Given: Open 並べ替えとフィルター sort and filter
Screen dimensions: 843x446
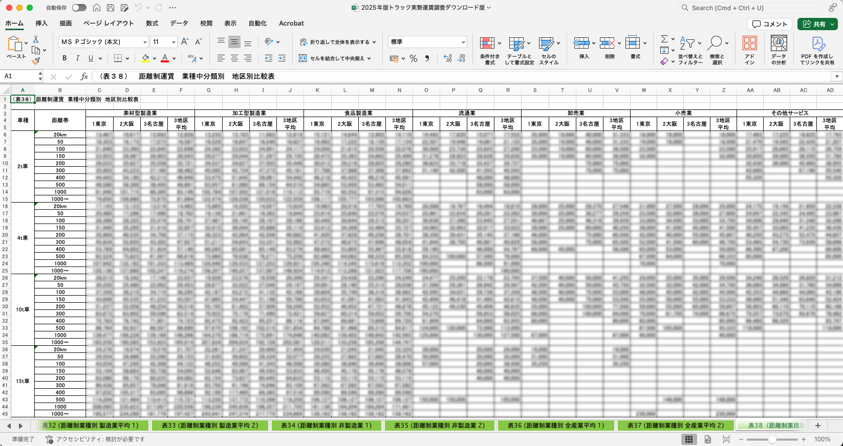Looking at the screenshot, I should (x=690, y=51).
